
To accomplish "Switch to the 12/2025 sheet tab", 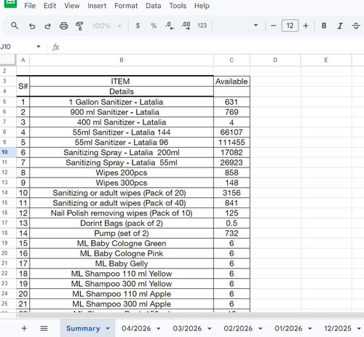I will [x=338, y=328].
